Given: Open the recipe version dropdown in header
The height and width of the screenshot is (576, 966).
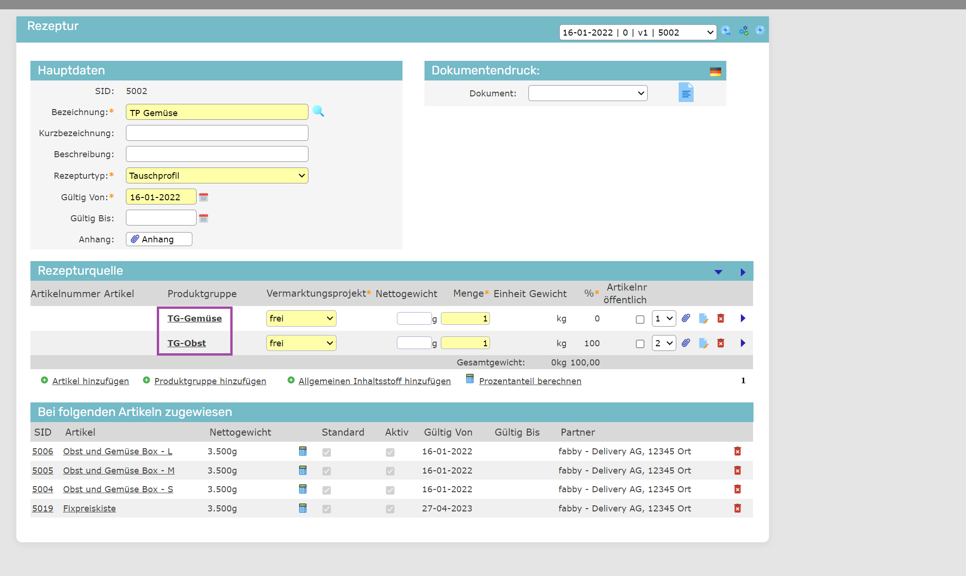Looking at the screenshot, I should click(637, 32).
